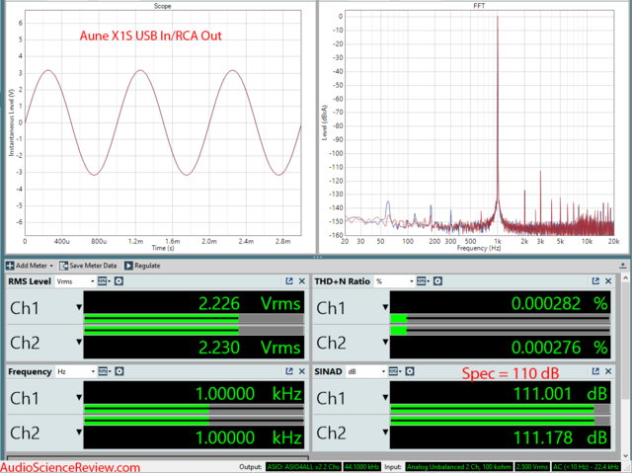The width and height of the screenshot is (632, 473).
Task: Expand Ch1 arrow in Frequency meter
Action: (x=79, y=398)
